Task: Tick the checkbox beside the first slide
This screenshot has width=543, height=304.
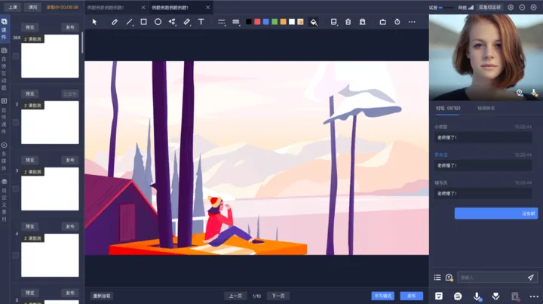Action: pyautogui.click(x=16, y=56)
